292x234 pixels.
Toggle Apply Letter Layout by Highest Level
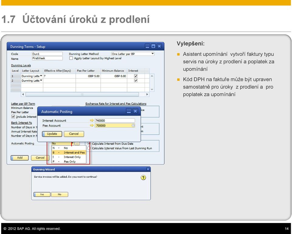click(x=71, y=58)
